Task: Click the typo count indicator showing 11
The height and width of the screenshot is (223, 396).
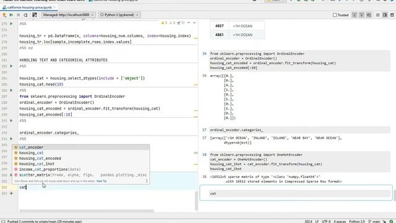Action: click(181, 23)
